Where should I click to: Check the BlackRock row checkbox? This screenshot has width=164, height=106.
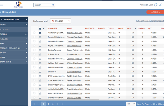[34, 72]
